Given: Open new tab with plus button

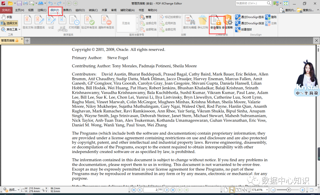Looking at the screenshot, I should pos(27,41).
